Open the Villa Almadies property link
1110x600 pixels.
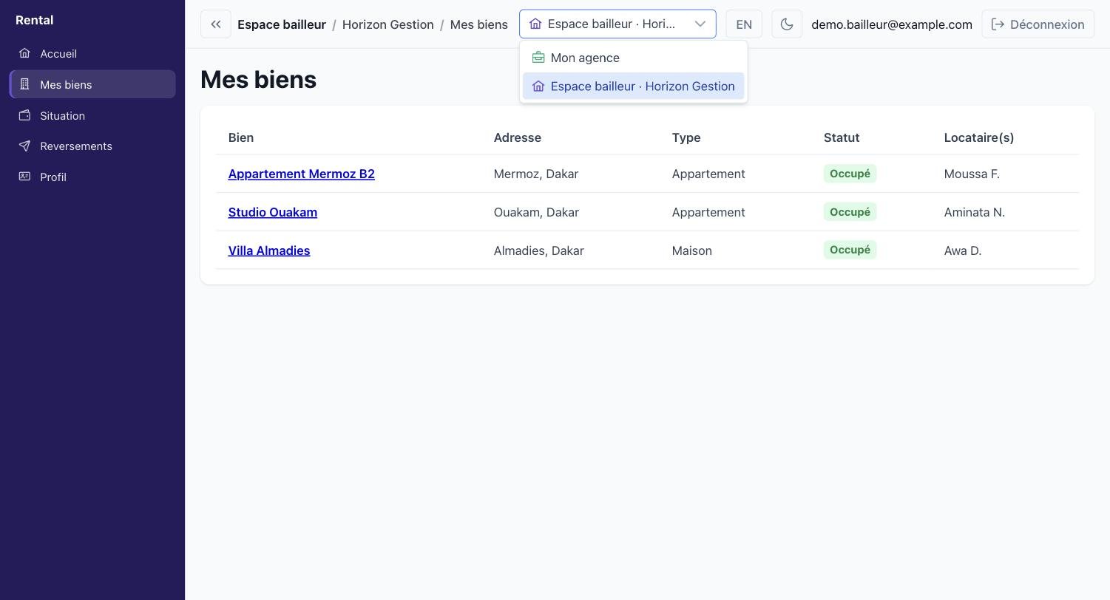268,250
